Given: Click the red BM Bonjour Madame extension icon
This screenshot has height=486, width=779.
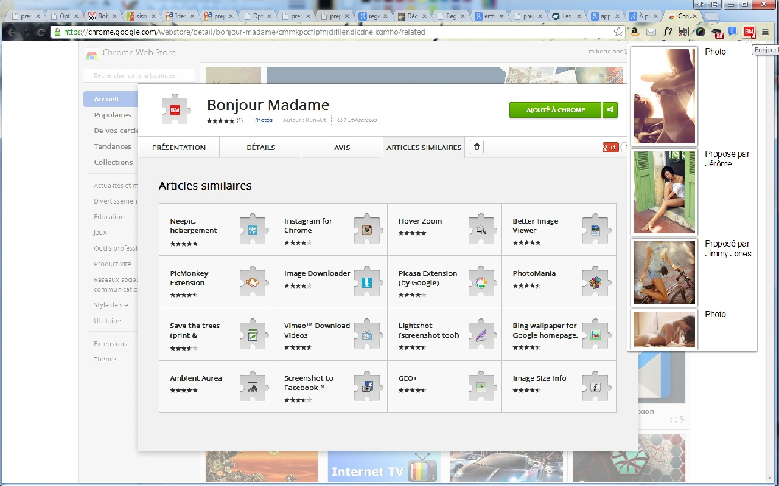Looking at the screenshot, I should (x=749, y=32).
